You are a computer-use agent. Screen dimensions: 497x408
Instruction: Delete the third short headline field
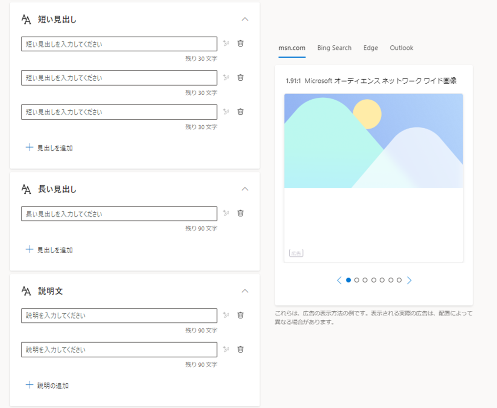(240, 112)
